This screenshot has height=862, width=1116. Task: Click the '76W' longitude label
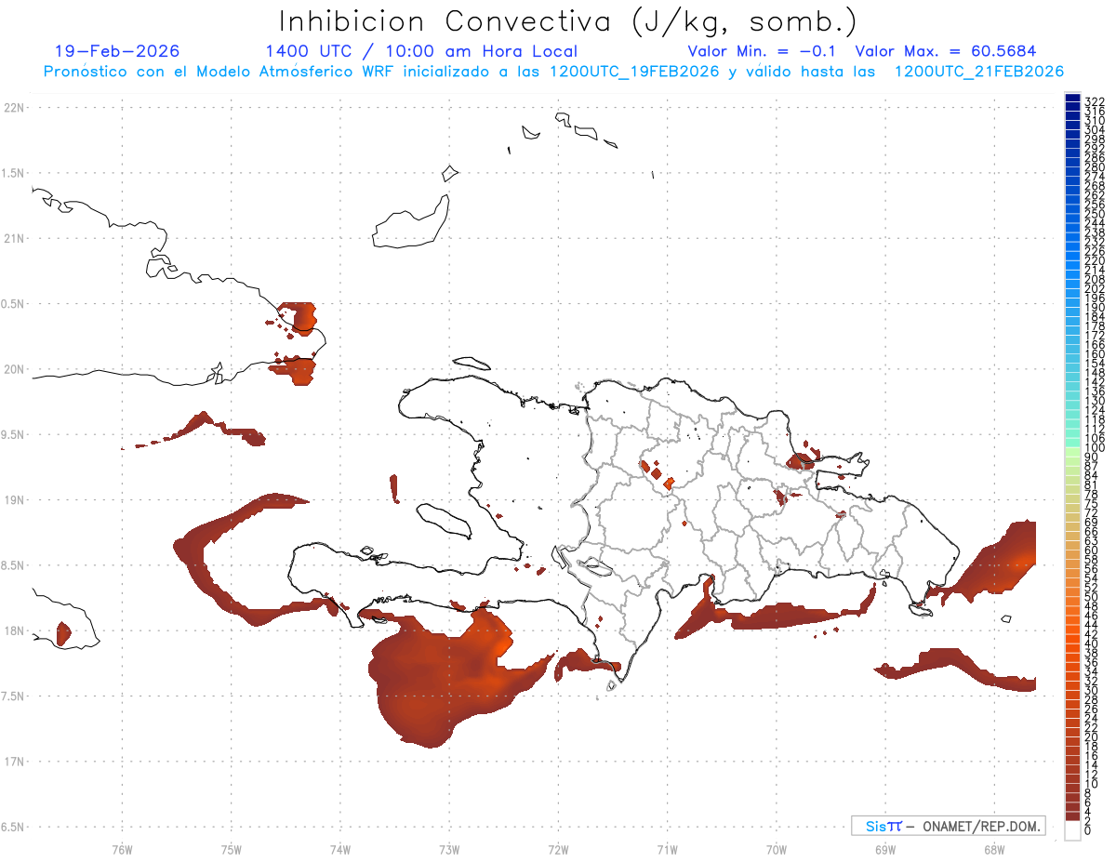point(122,848)
